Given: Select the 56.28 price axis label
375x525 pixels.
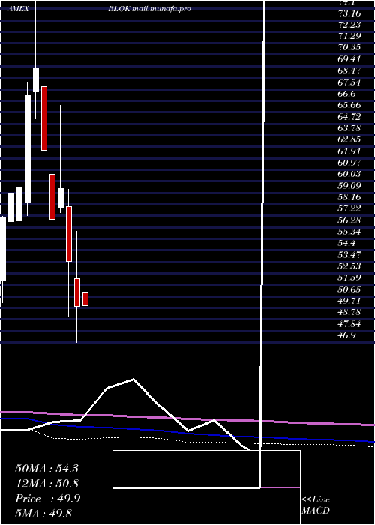Looking at the screenshot, I should tap(349, 220).
